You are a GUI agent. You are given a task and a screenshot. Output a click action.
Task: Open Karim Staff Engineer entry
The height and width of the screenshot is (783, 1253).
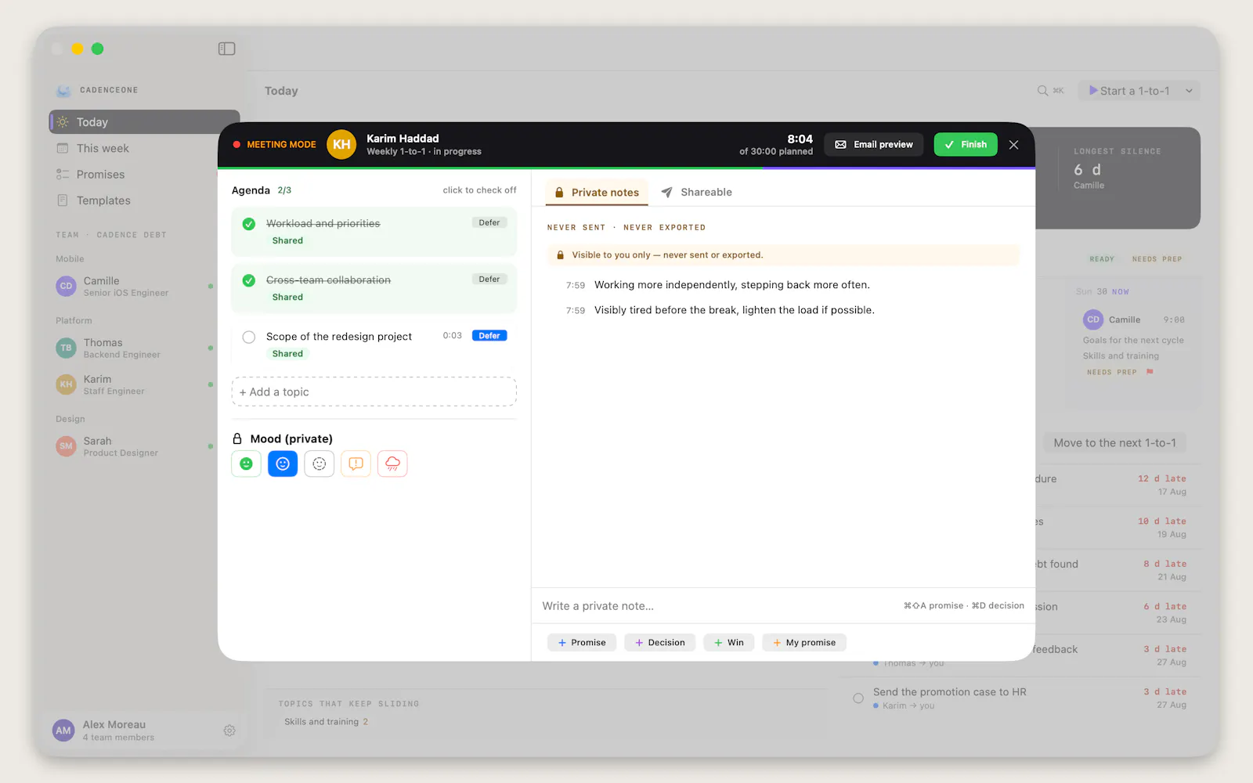[134, 384]
